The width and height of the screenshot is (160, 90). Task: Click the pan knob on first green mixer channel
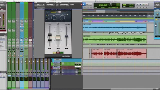[9, 49]
